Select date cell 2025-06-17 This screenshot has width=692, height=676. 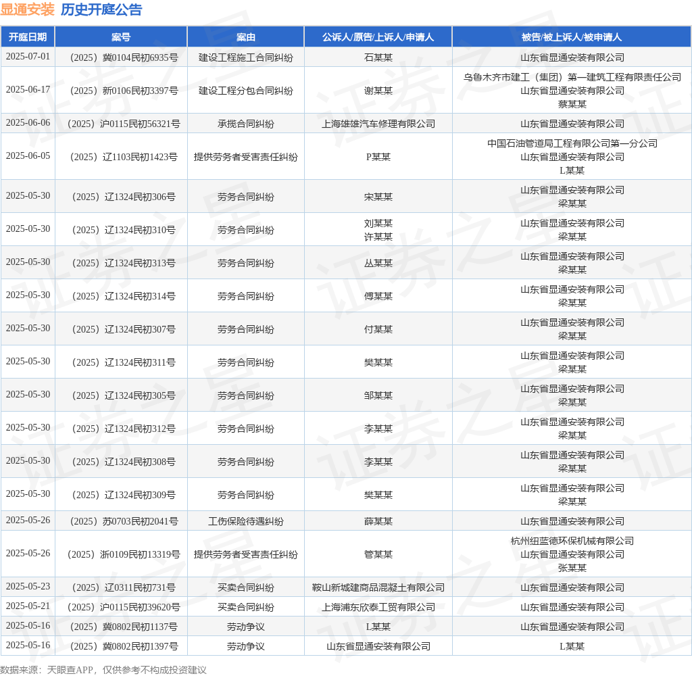28,90
